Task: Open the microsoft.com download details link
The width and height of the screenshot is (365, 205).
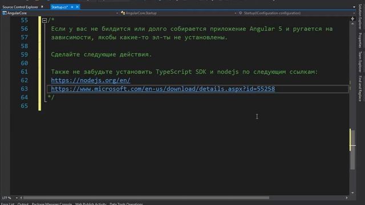Action: click(x=163, y=89)
